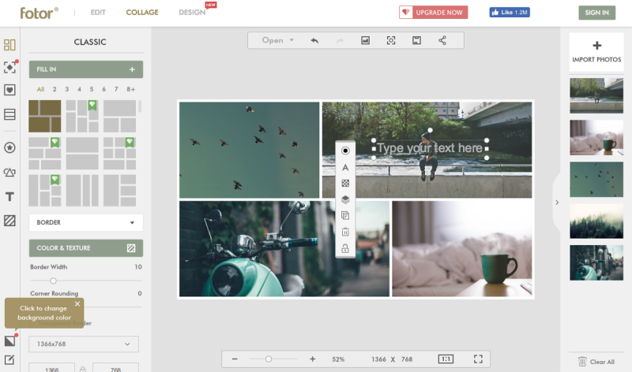632x372 pixels.
Task: Open the Open file dropdown menu
Action: (x=278, y=40)
